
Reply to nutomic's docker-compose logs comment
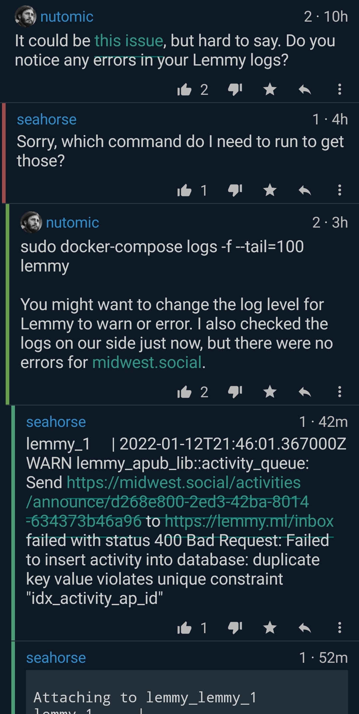[x=304, y=392]
